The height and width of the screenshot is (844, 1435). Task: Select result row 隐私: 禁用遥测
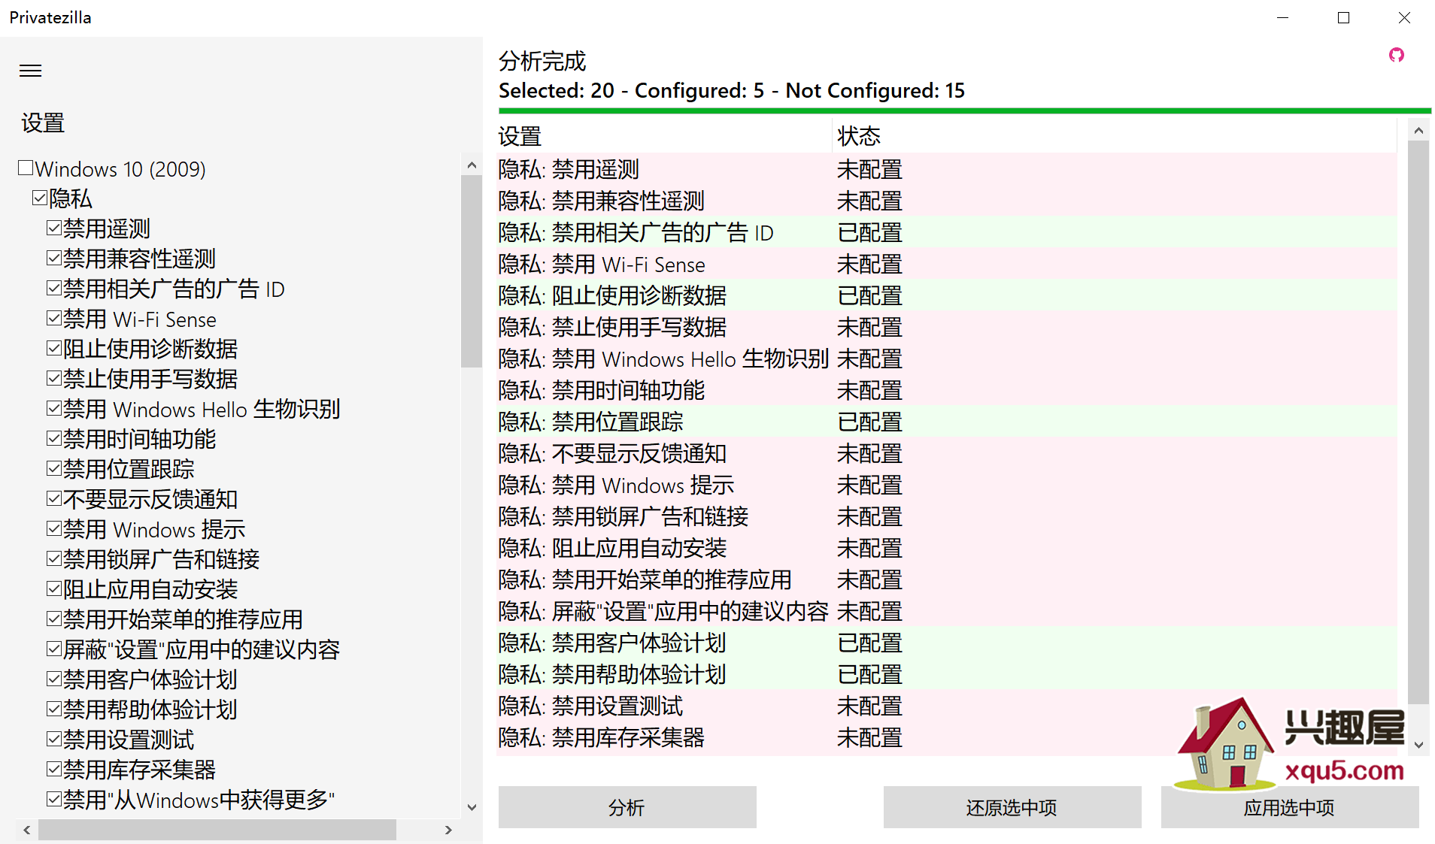pyautogui.click(x=947, y=169)
